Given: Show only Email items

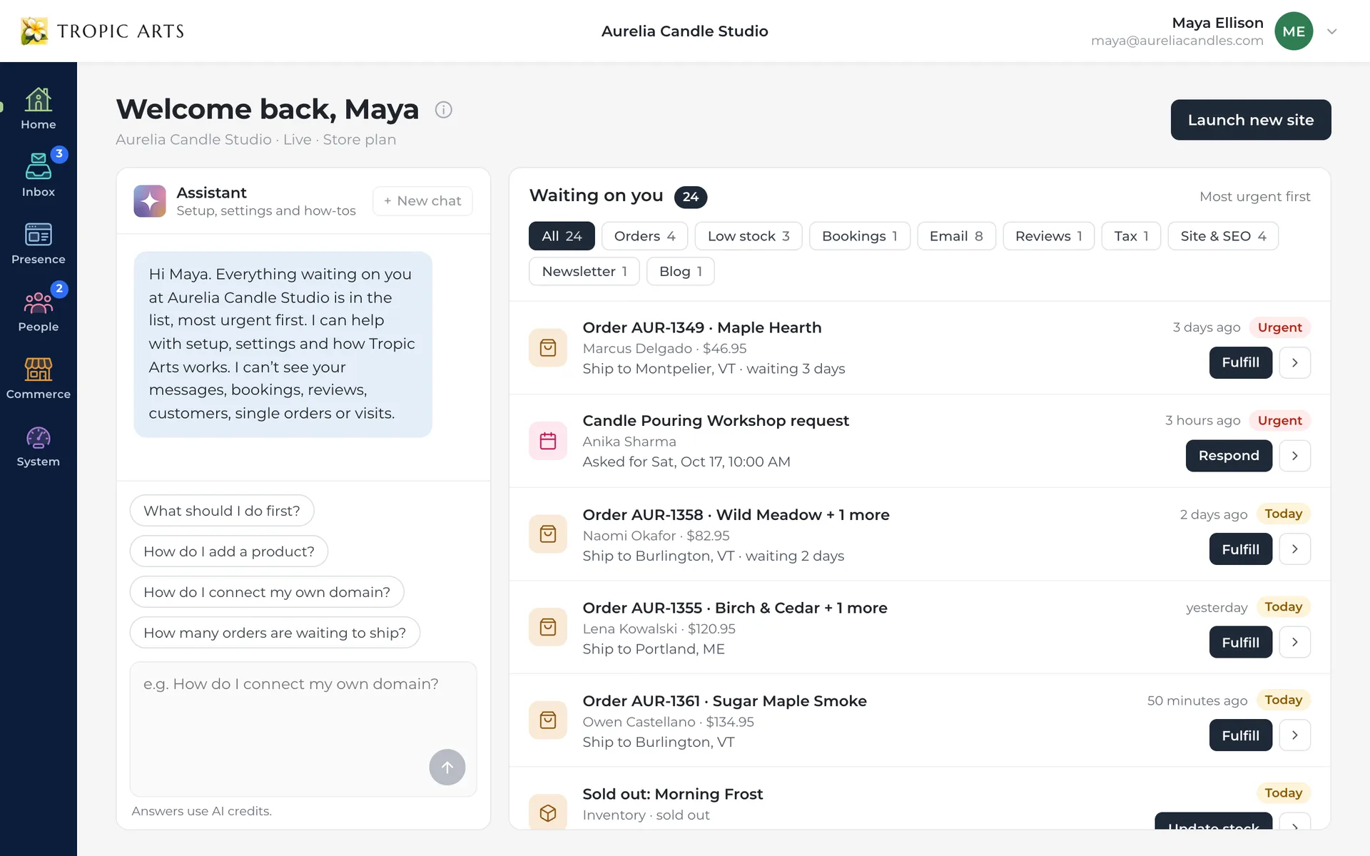Looking at the screenshot, I should point(956,236).
